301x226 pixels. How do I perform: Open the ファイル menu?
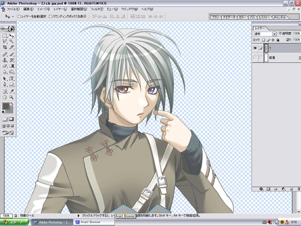point(13,9)
